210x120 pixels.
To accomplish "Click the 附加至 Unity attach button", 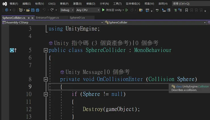I will [x=114, y=10].
